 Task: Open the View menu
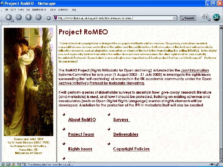coord(21,10)
